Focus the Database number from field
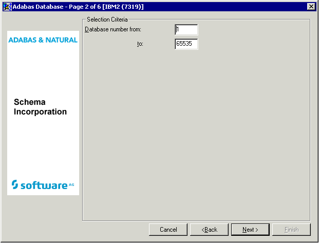The height and width of the screenshot is (243, 319). point(186,30)
